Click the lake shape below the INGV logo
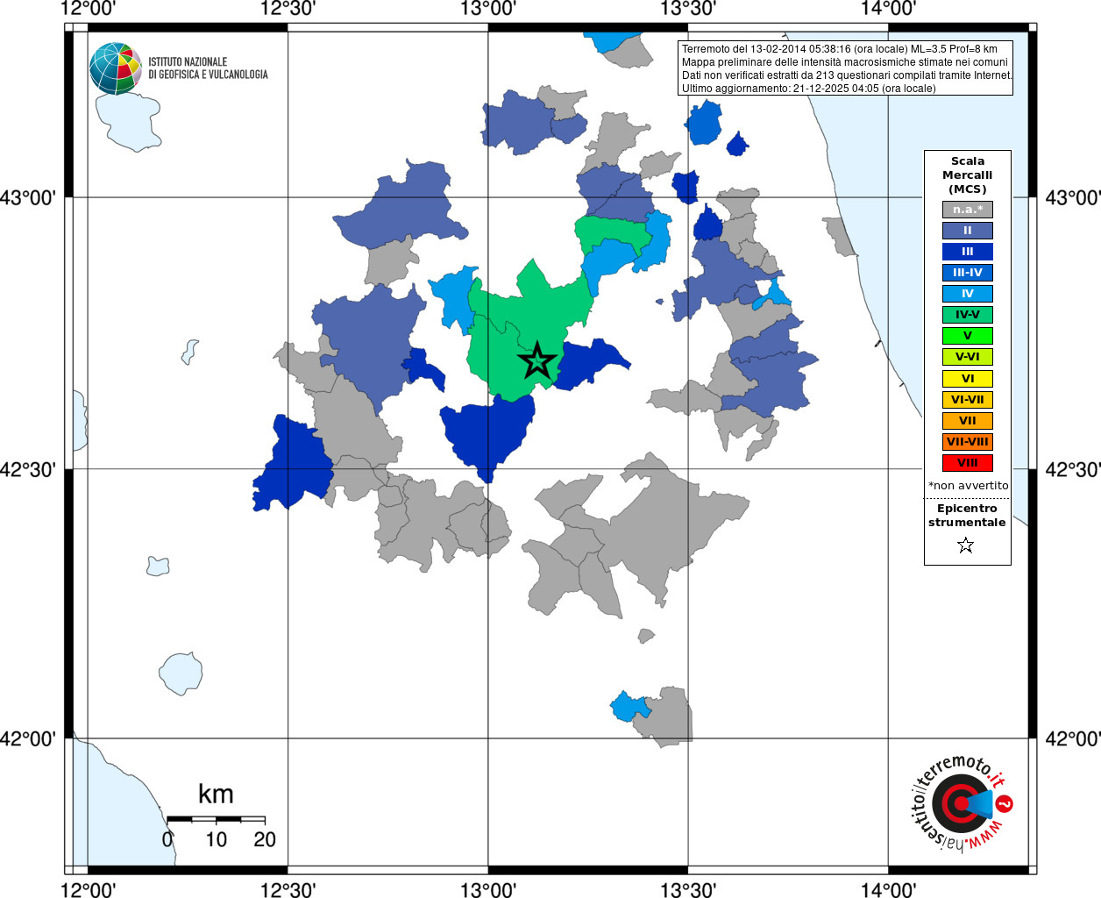1101x898 pixels. pos(128,121)
